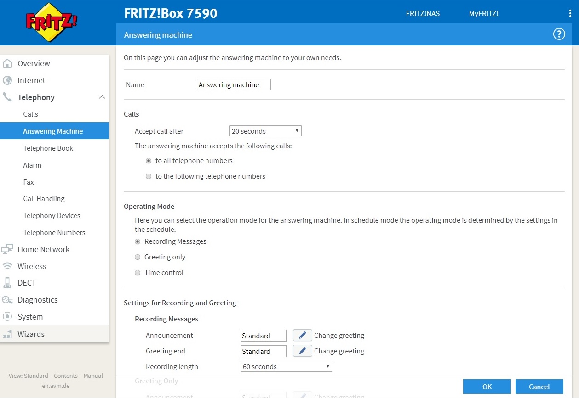
Task: Open the Recording length dropdown
Action: 286,366
